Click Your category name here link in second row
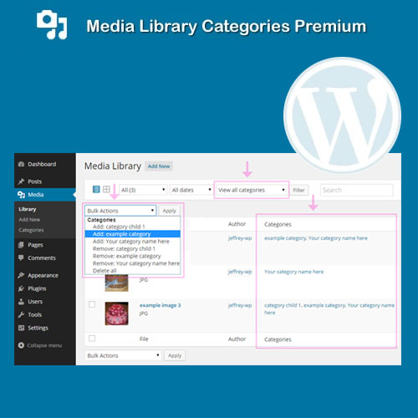 [x=294, y=272]
